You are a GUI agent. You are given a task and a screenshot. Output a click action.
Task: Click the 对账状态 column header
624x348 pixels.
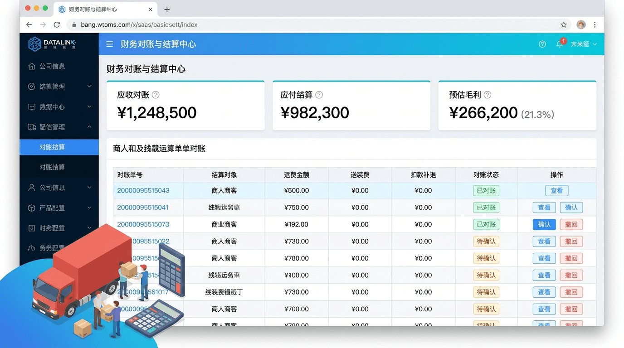tap(486, 174)
